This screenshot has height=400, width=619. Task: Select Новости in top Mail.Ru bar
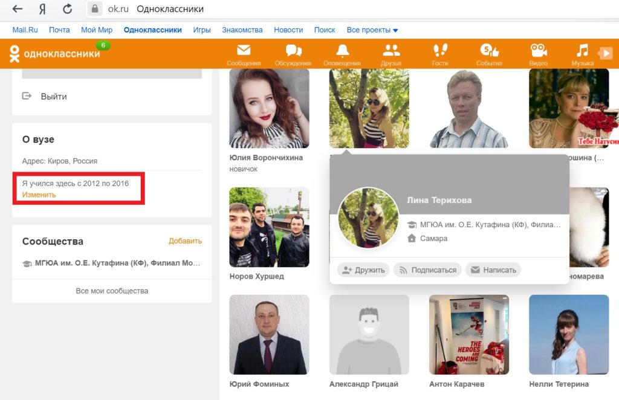pos(288,30)
